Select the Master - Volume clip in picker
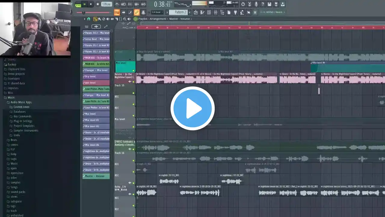The height and width of the screenshot is (217, 385). pyautogui.click(x=96, y=176)
